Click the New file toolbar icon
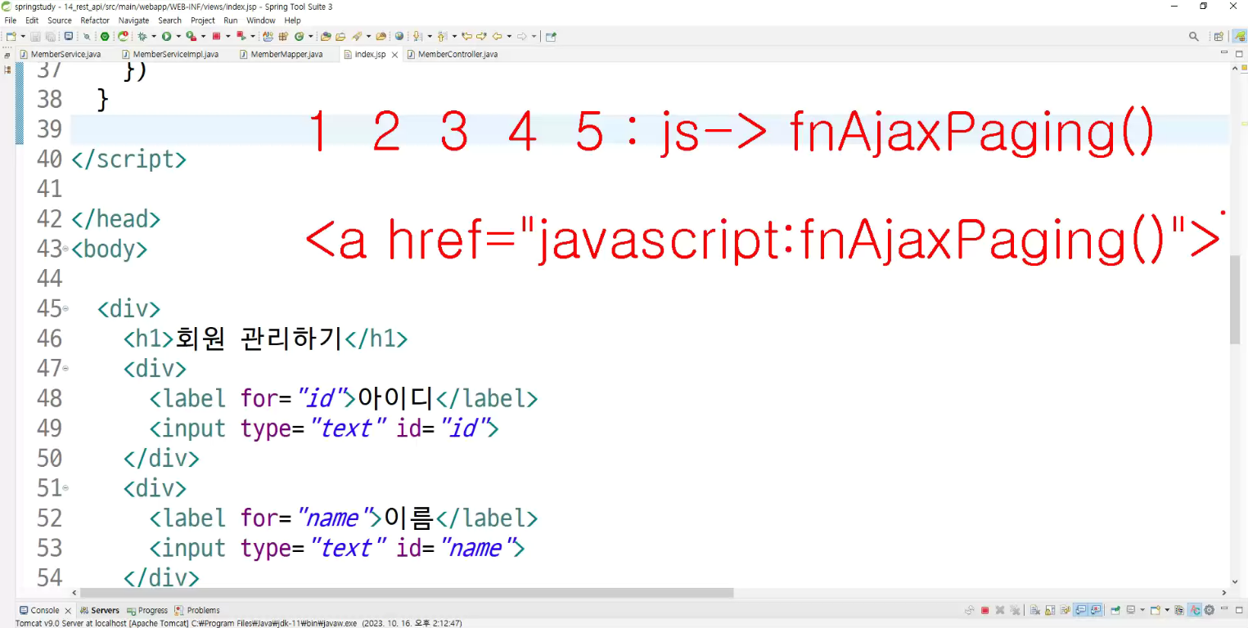Screen dimensions: 1248x628 pos(11,37)
